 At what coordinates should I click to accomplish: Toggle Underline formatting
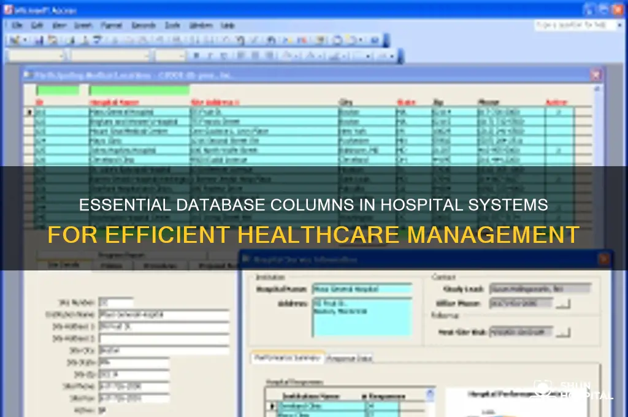(x=223, y=55)
